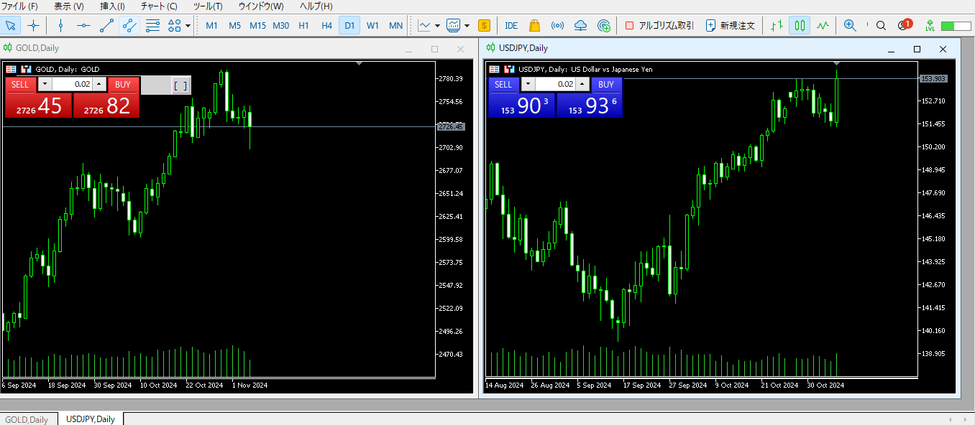Screen dimensions: 975x425
Task: Increase lot volume on USDJPY panel
Action: click(x=582, y=85)
